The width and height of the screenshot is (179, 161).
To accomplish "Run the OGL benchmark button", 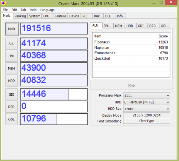I will (x=12, y=119).
